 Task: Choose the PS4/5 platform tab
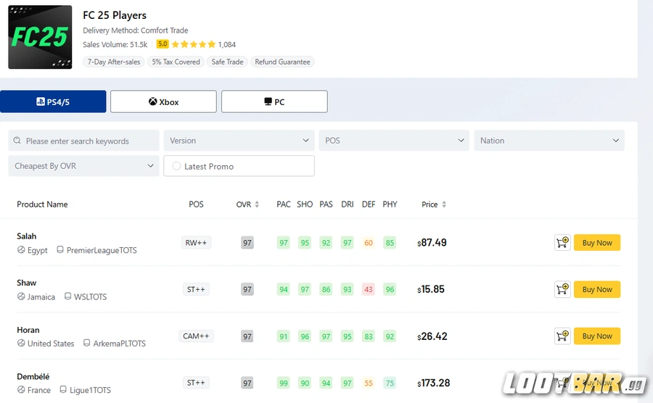click(x=53, y=102)
